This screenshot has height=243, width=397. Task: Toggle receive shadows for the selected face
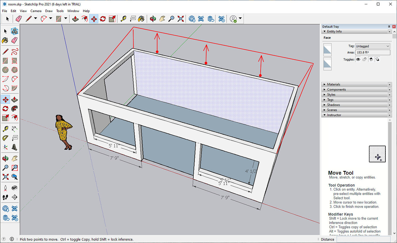tap(377, 59)
